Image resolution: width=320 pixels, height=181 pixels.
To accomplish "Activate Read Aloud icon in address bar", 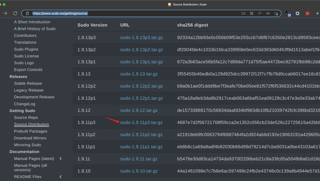I will point(260,13).
